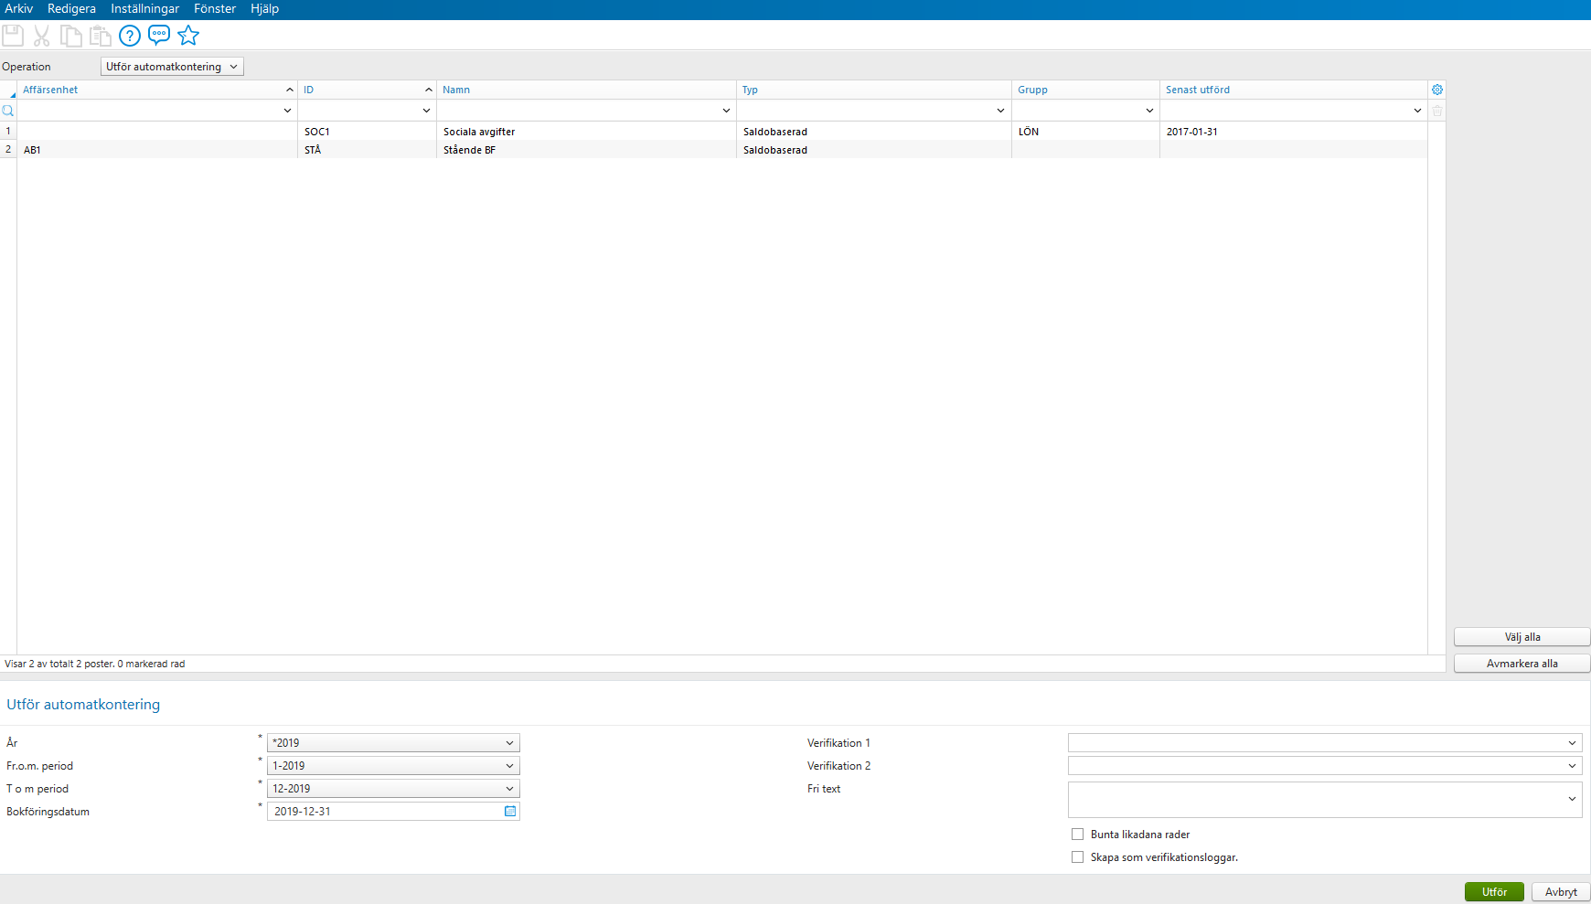Click the Välj alla button
Viewport: 1591px width, 904px height.
[x=1521, y=636]
